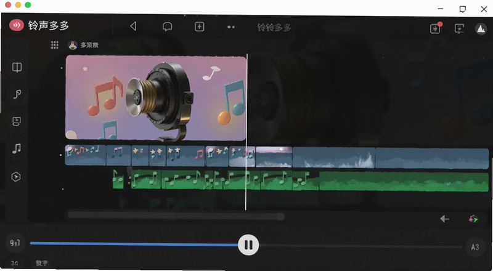
Task: Select first blue clip with colorful notes
Action: click(86, 155)
